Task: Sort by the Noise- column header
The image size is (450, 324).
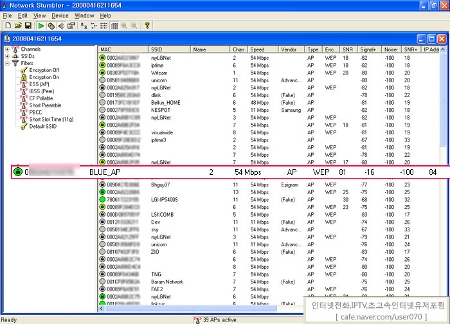Action: pyautogui.click(x=392, y=50)
